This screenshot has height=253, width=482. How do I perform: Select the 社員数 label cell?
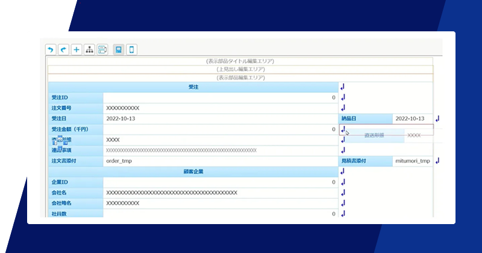click(76, 214)
